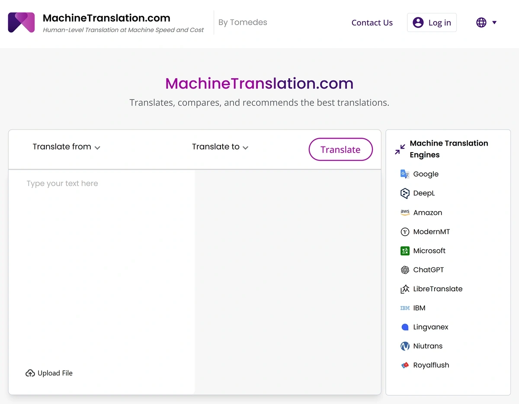Viewport: 519px width, 404px height.
Task: Select the 'IBM' engine label
Action: pyautogui.click(x=419, y=308)
